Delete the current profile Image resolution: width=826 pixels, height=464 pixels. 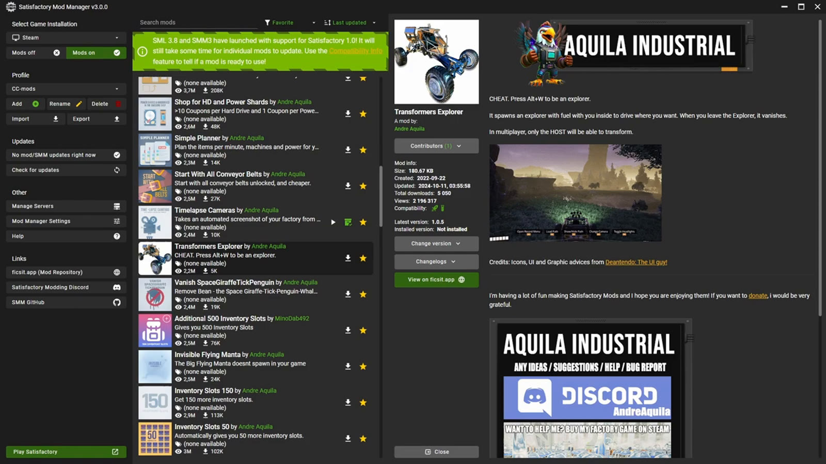pyautogui.click(x=106, y=104)
